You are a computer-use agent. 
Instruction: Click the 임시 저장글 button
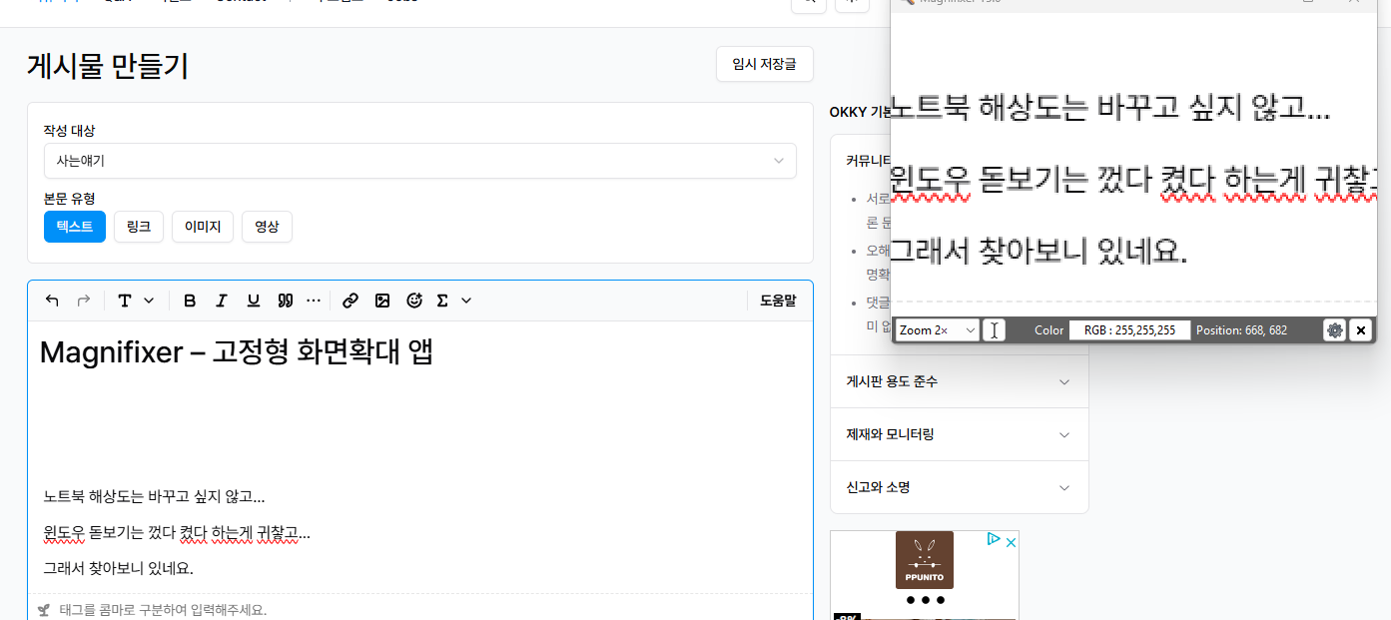[764, 64]
